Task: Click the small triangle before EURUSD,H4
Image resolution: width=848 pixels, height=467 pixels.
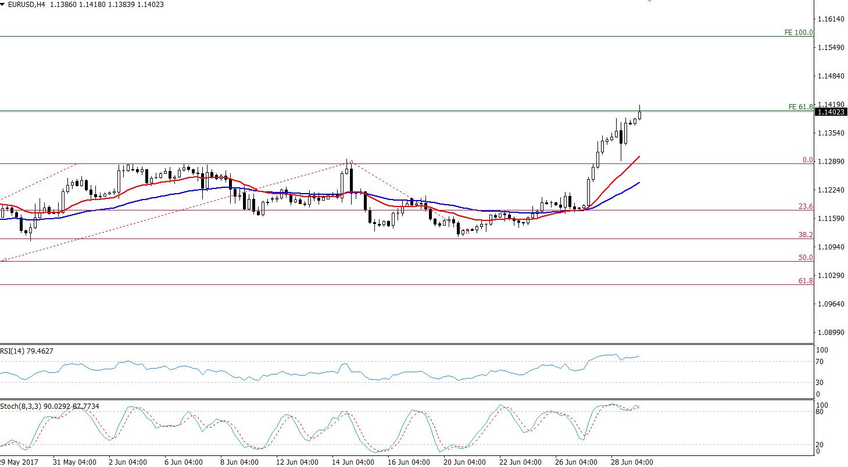Action: 3,5
